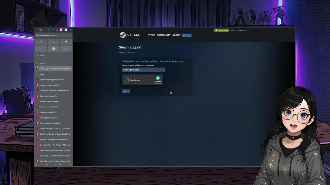Follow the Home breadcrumb link

[x=121, y=52]
